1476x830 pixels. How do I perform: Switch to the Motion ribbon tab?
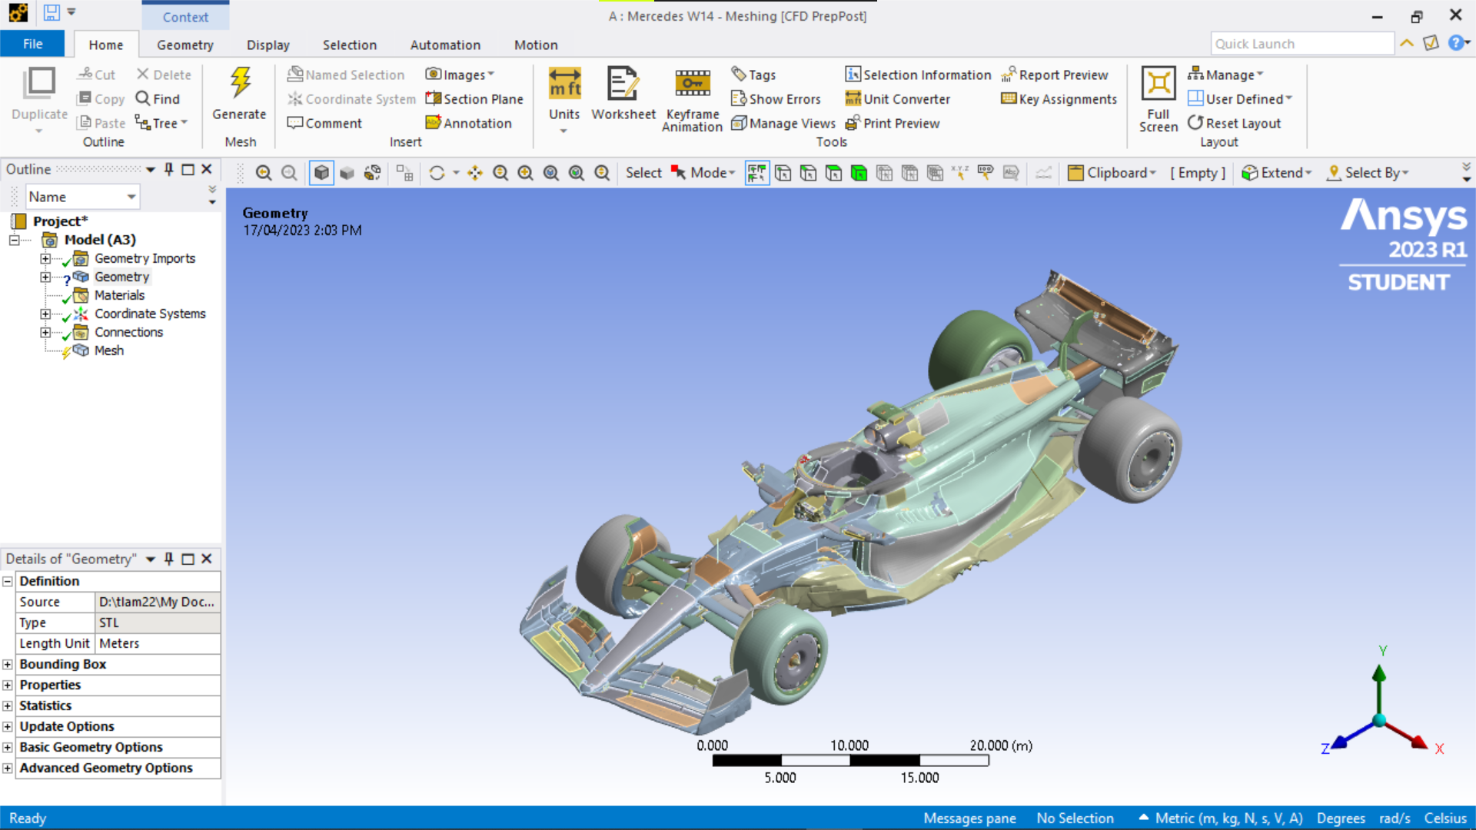click(x=536, y=45)
